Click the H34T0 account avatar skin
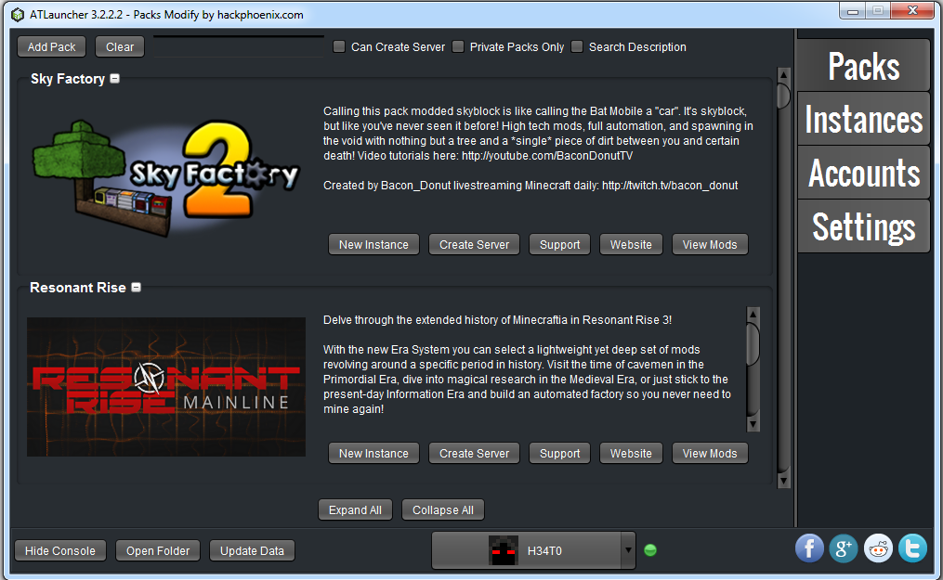 (x=503, y=549)
